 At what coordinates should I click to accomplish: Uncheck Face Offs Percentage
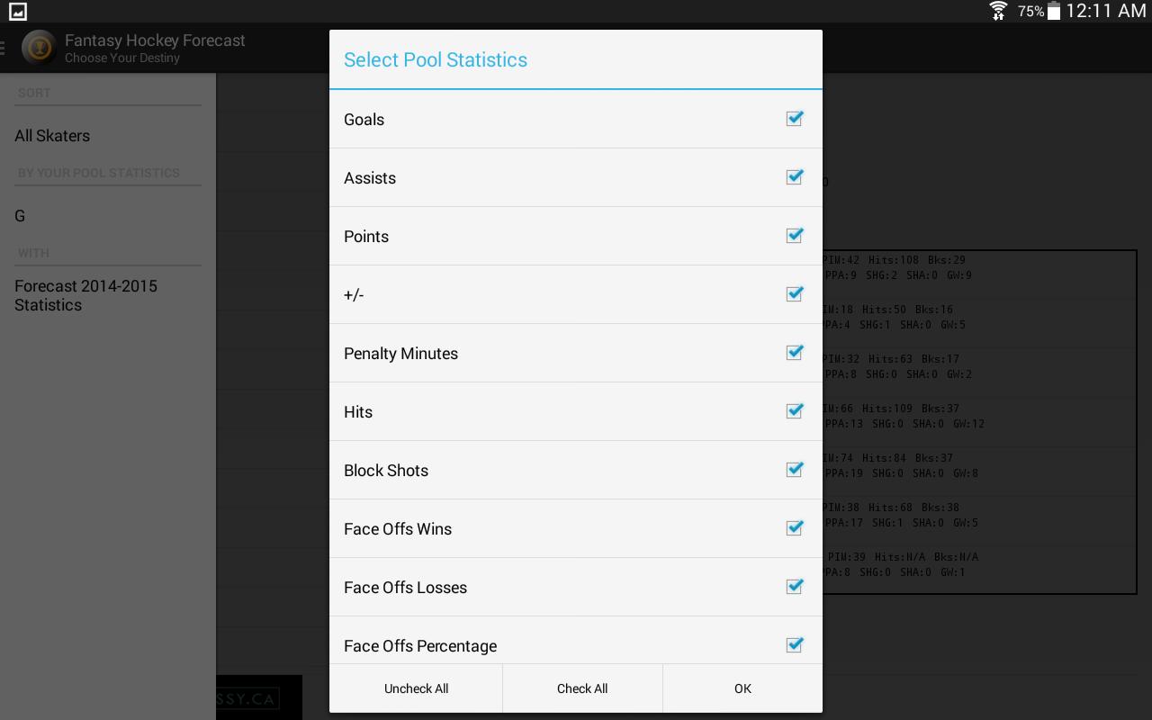click(x=794, y=644)
